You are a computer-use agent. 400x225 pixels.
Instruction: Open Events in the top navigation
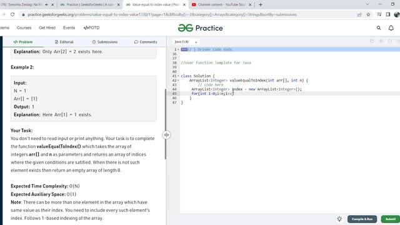(x=69, y=27)
